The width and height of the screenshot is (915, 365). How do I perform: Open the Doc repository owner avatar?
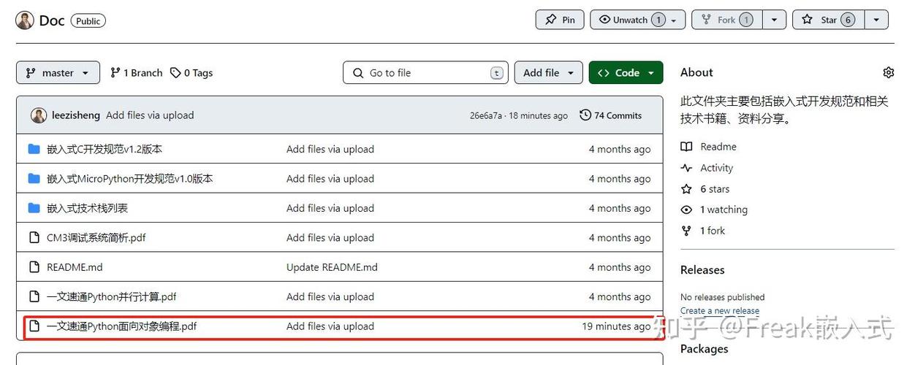coord(25,20)
